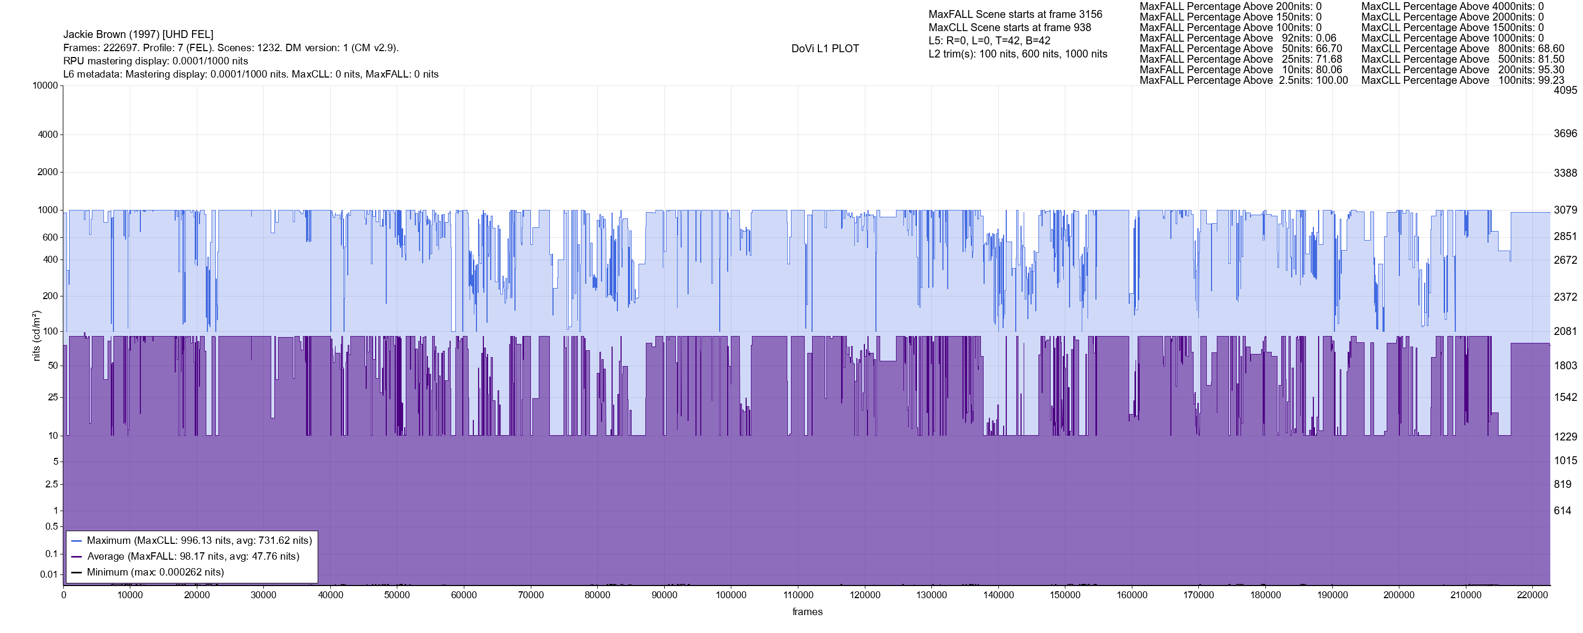This screenshot has width=1583, height=633.
Task: Click the L2 trim(s) info line
Action: click(1018, 54)
